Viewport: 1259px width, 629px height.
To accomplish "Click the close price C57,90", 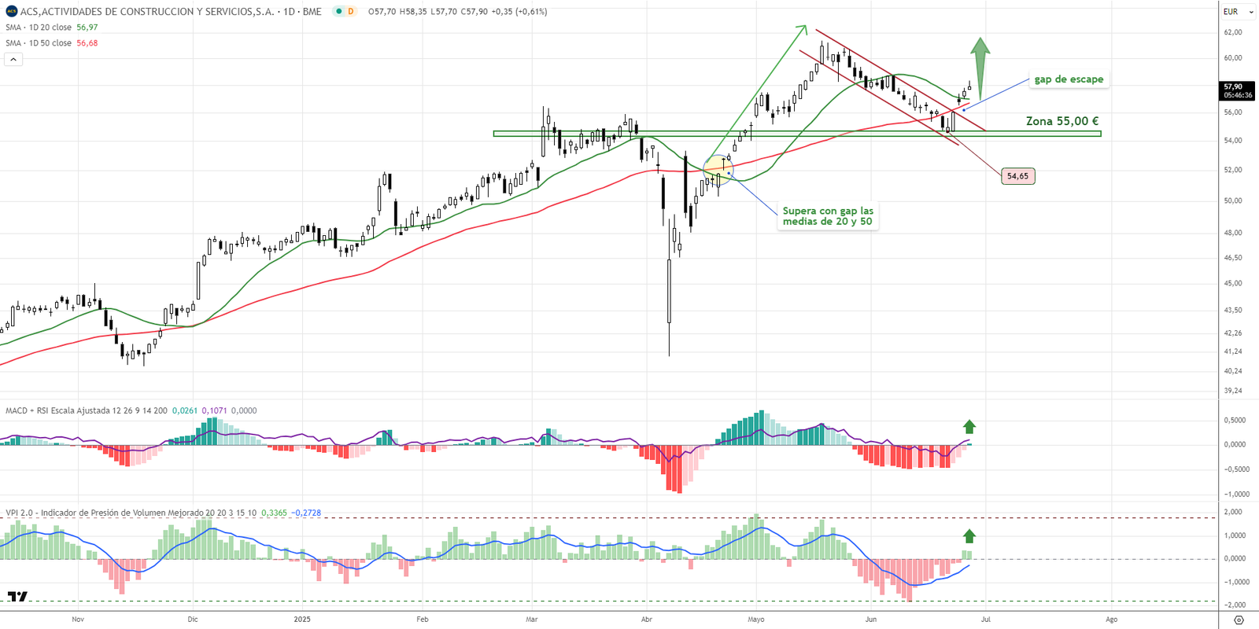I will [x=474, y=12].
